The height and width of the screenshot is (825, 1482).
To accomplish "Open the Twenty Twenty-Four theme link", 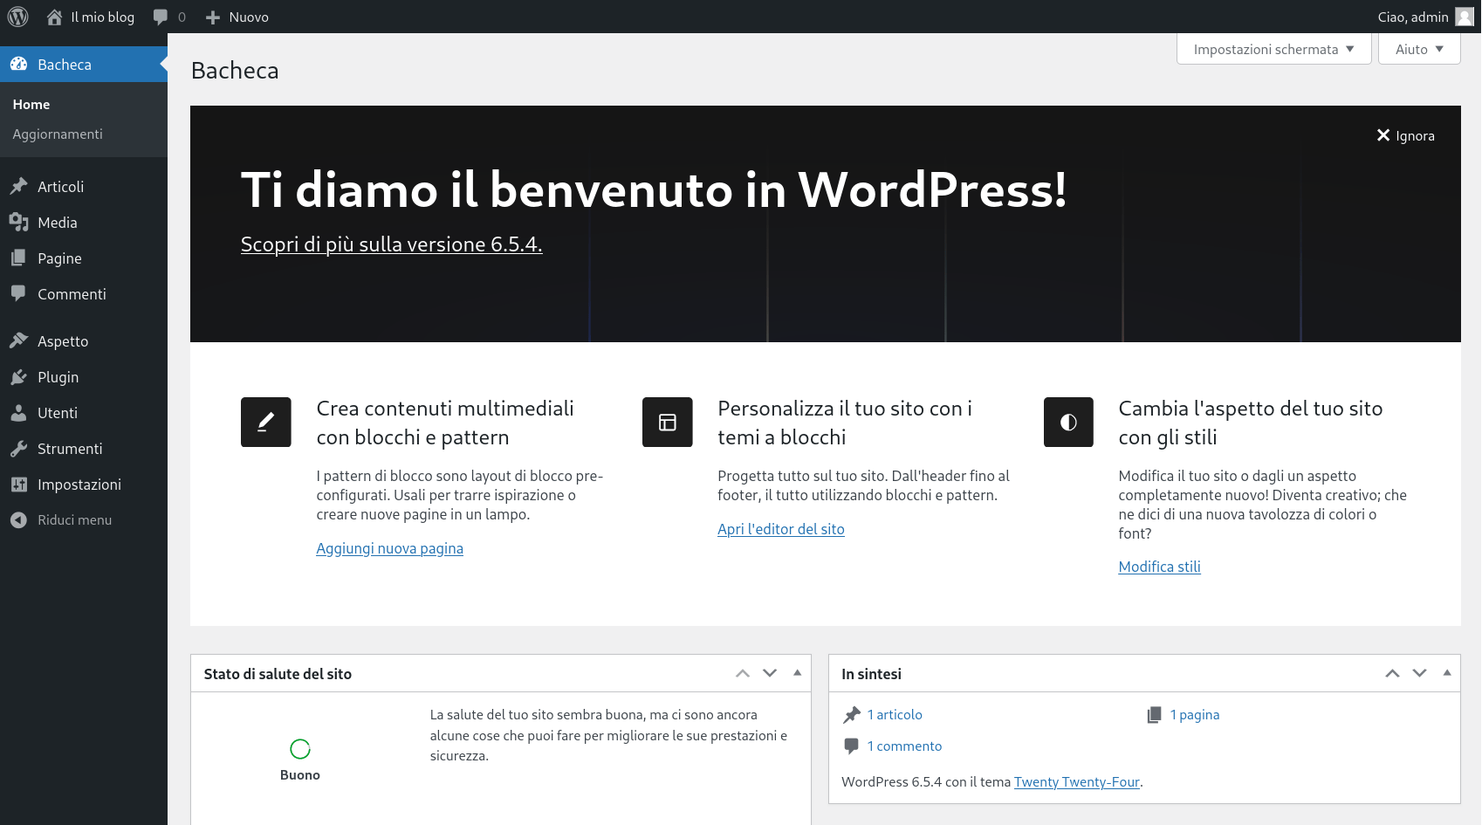I will (x=1077, y=782).
